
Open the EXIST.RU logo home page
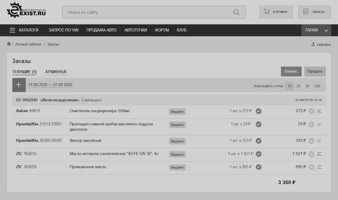click(26, 10)
